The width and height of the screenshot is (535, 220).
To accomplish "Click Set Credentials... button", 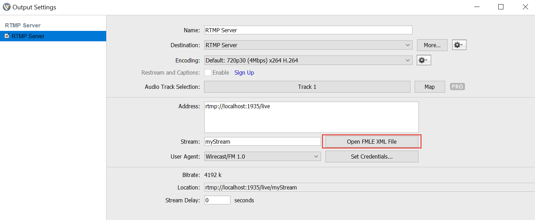I will pos(372,156).
